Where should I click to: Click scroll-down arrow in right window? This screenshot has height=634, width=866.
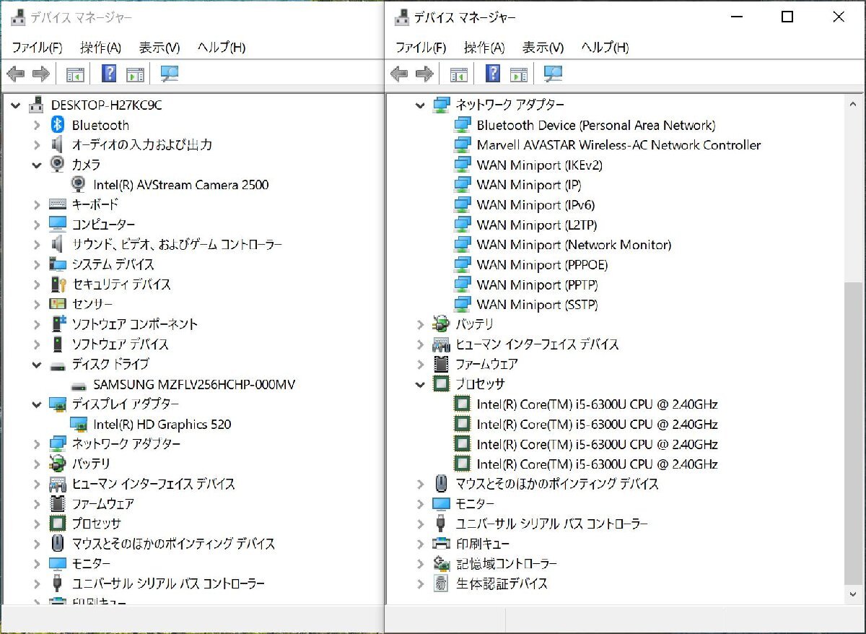click(852, 594)
